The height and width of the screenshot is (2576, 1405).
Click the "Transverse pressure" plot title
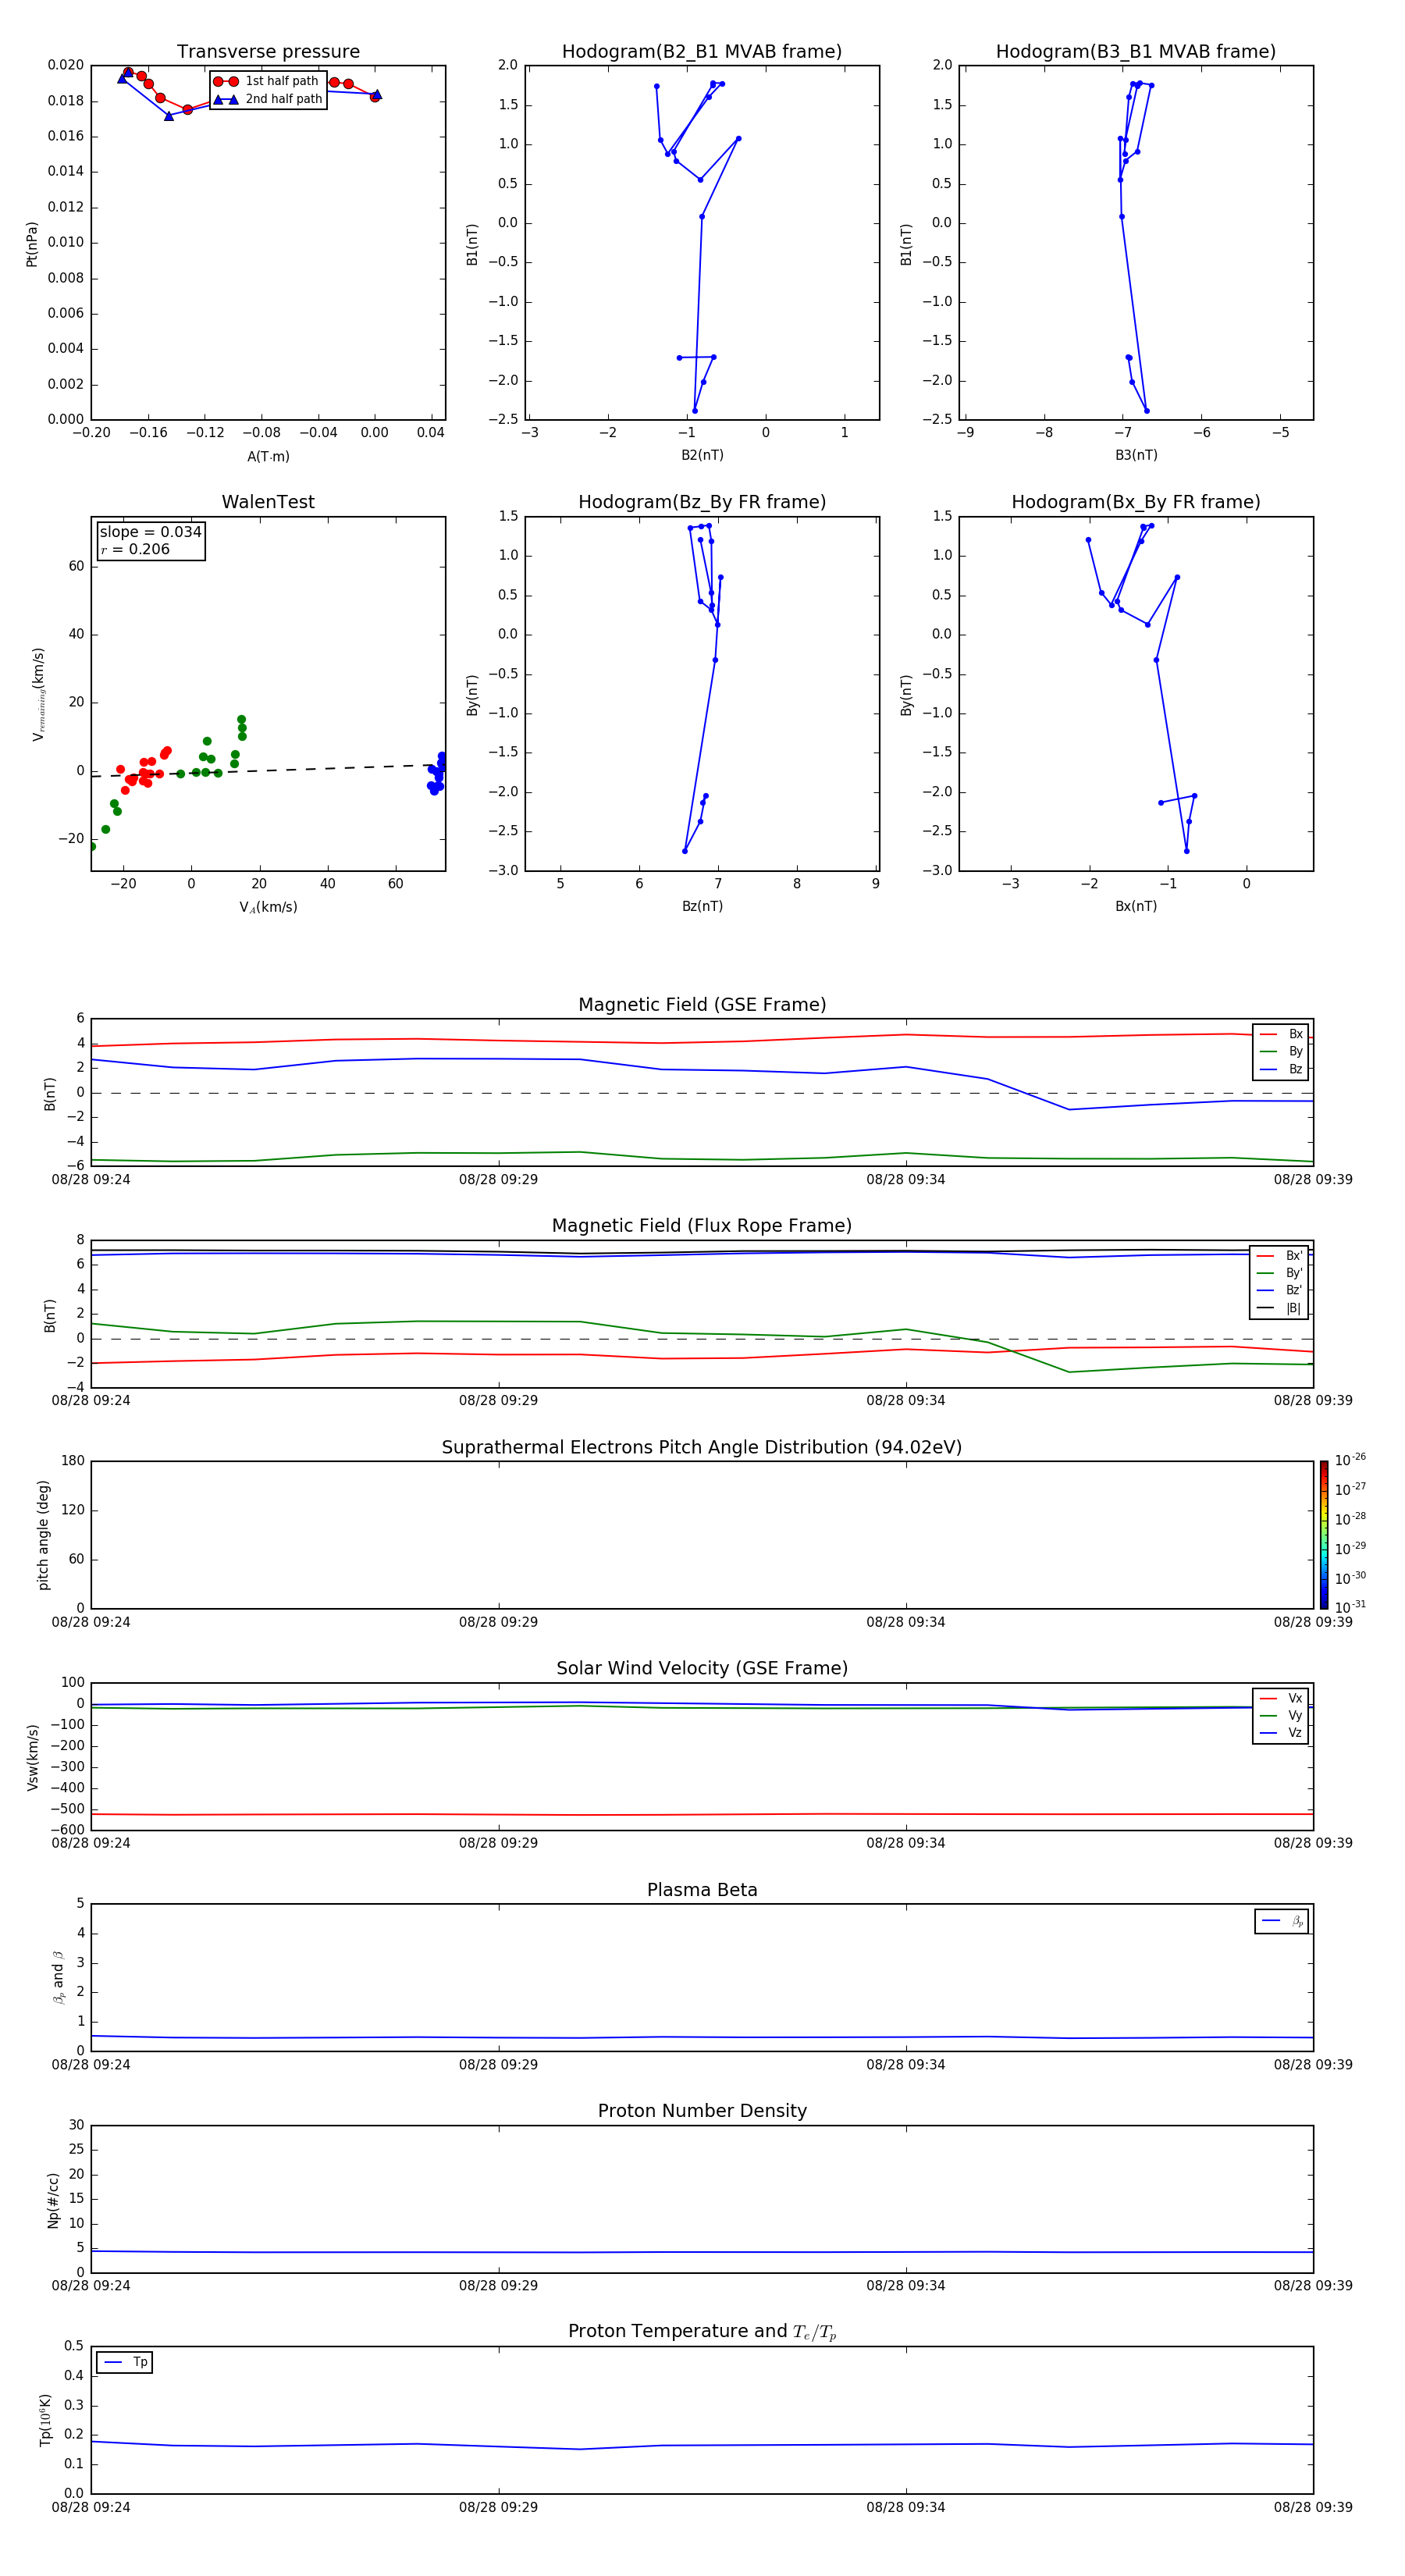(268, 52)
